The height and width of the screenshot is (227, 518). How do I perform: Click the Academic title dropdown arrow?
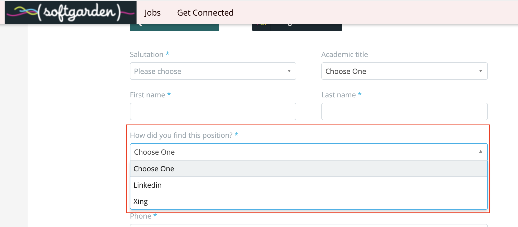[481, 71]
